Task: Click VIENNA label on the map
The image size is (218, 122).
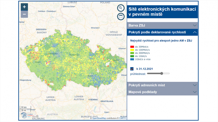Action: click(x=93, y=100)
